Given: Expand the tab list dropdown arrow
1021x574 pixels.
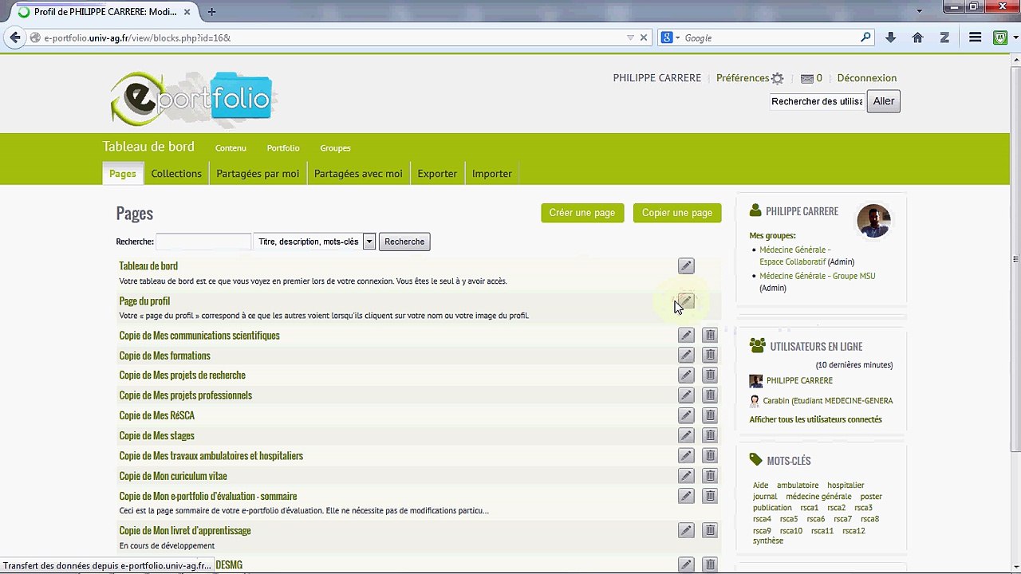Looking at the screenshot, I should [x=920, y=11].
